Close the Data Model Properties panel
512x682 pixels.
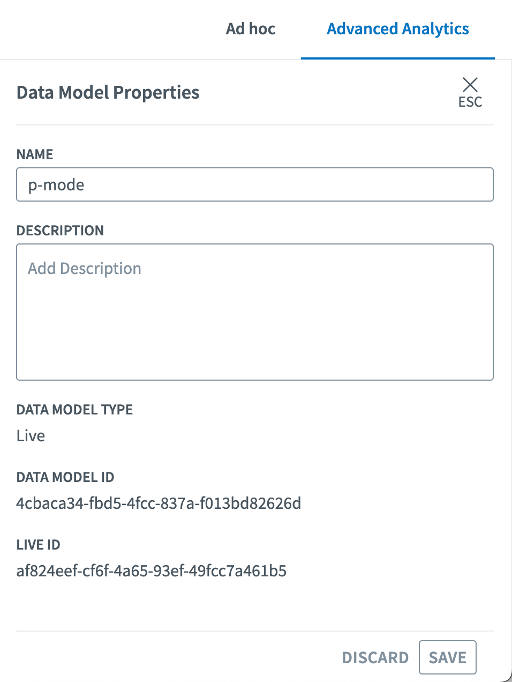(470, 85)
